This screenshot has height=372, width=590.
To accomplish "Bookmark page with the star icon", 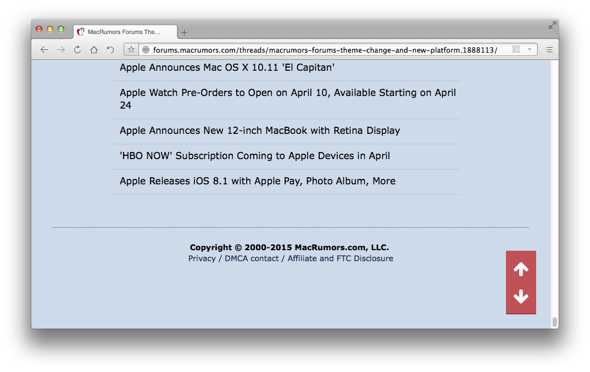I will click(131, 49).
